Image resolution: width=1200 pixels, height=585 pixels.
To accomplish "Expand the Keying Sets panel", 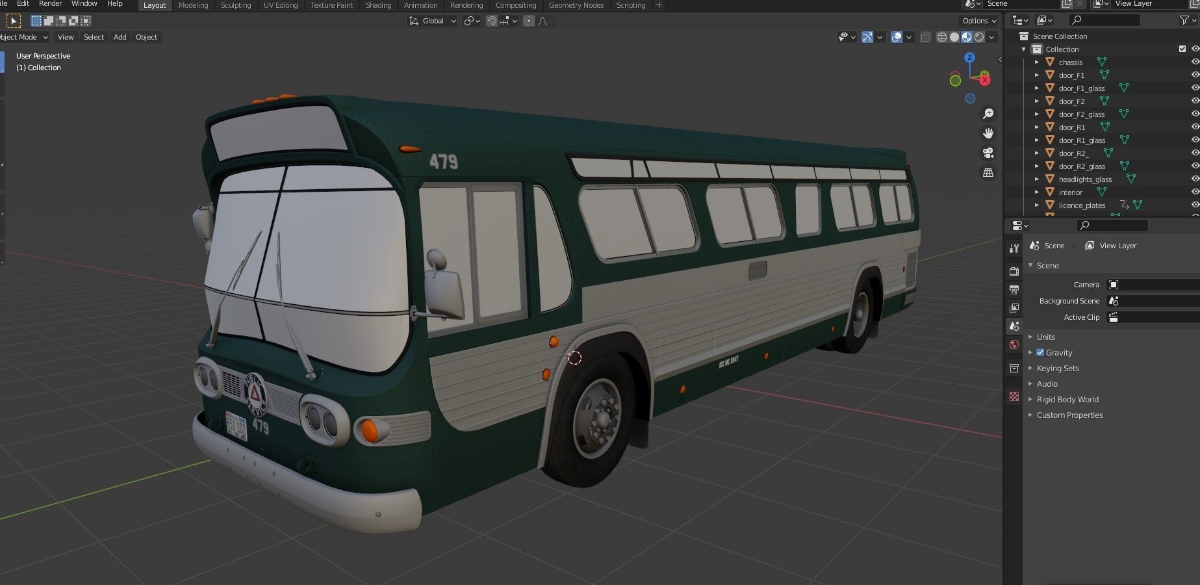I will tap(1057, 368).
